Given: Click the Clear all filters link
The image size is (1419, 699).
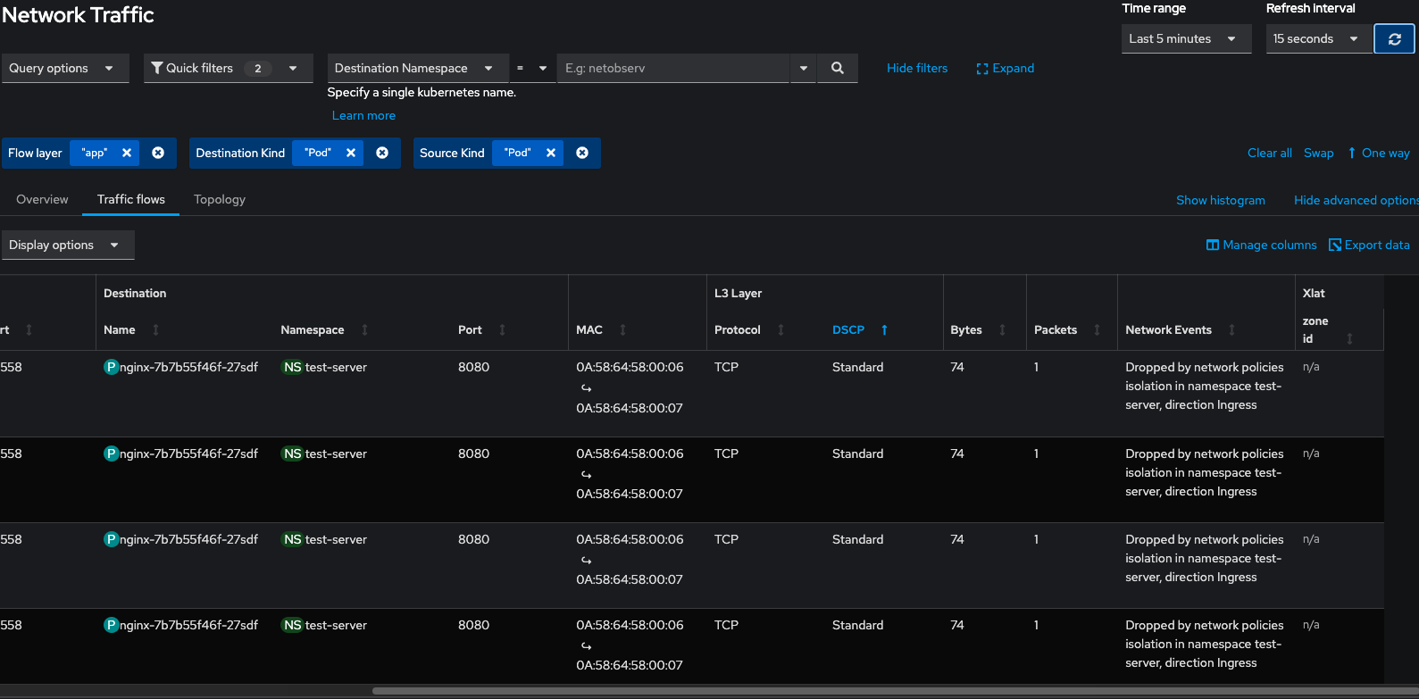Looking at the screenshot, I should click(x=1269, y=153).
